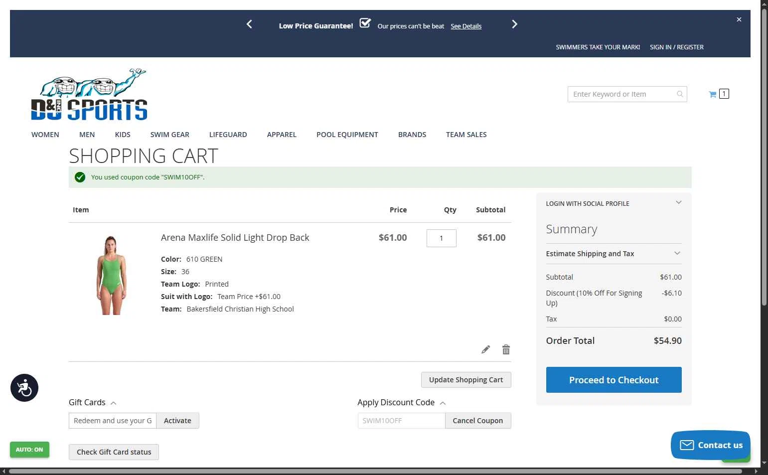Open the Team Sales menu
The image size is (768, 475).
(x=466, y=135)
